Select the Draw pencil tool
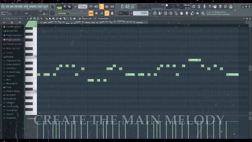 click(46, 19)
